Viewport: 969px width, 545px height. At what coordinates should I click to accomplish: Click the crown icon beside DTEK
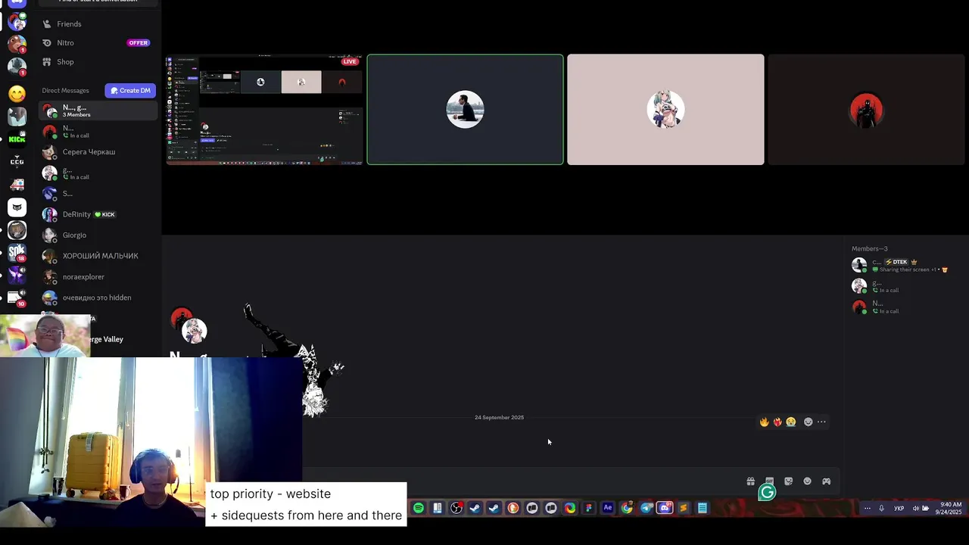pyautogui.click(x=914, y=262)
